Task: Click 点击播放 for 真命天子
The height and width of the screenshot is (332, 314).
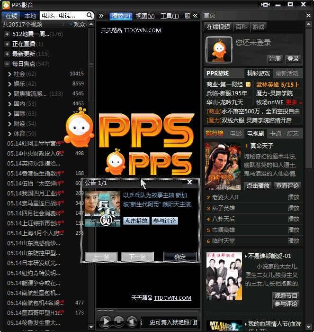Action: (258, 186)
